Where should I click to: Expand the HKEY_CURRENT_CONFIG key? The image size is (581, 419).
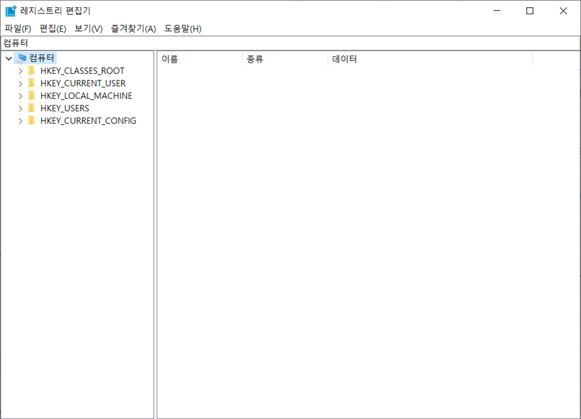(20, 121)
